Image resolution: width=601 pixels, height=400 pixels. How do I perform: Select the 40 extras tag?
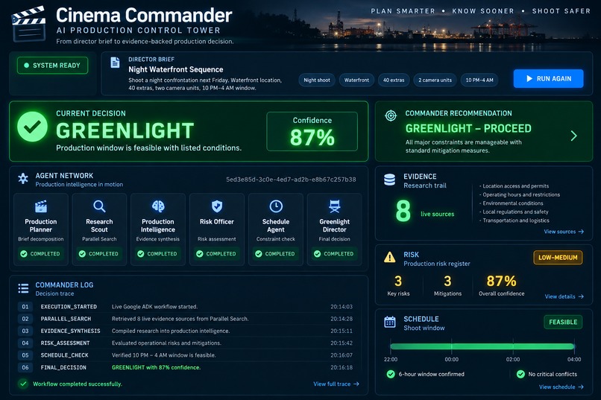[394, 80]
